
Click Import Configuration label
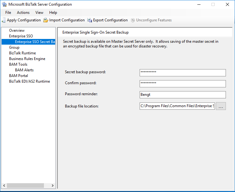click(67, 20)
